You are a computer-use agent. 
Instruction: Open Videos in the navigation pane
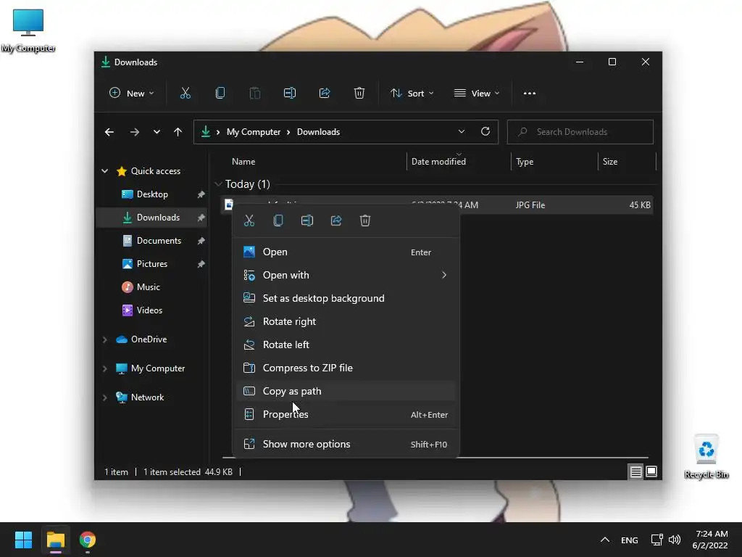152,310
